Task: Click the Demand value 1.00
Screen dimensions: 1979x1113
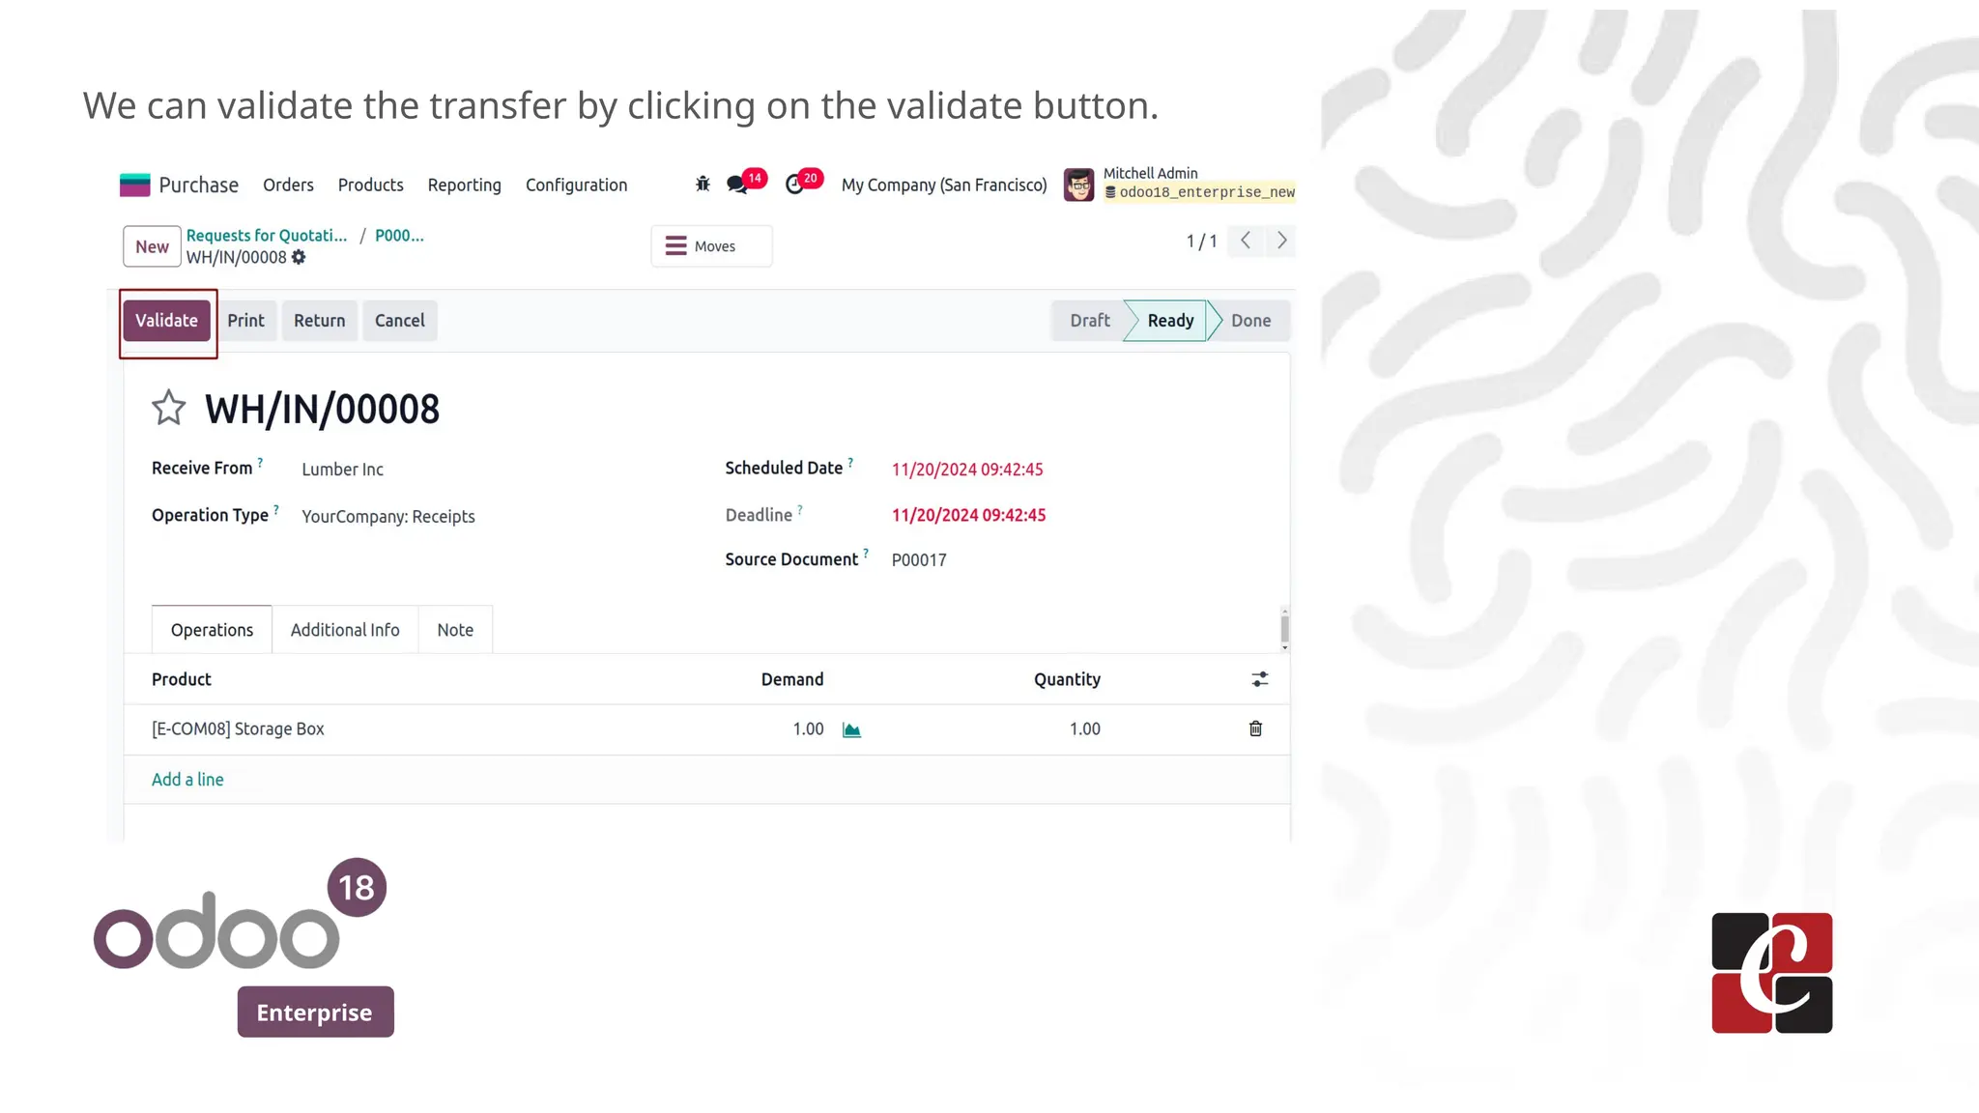Action: (x=808, y=728)
